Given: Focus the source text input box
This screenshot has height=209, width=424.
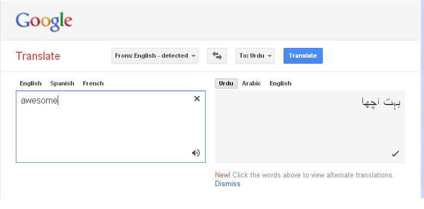Looking at the screenshot, I should point(110,126).
